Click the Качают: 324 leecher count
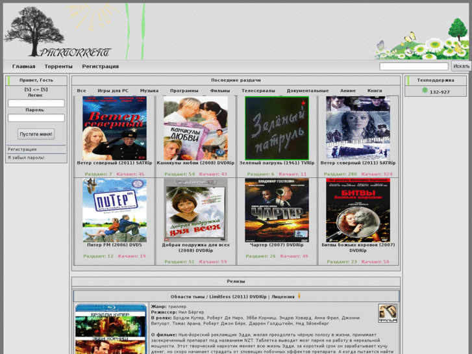The image size is (472, 354). pyautogui.click(x=377, y=174)
